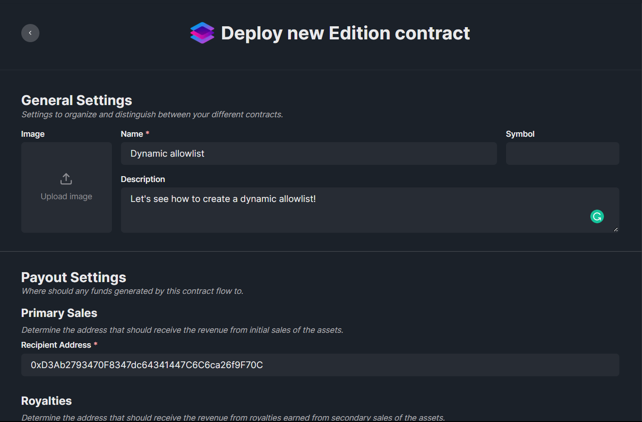Click the 'Description' label

(143, 179)
